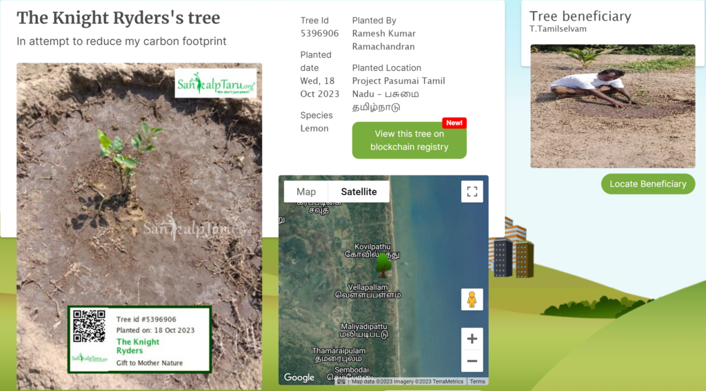Open the Google logo on the map

coord(299,377)
